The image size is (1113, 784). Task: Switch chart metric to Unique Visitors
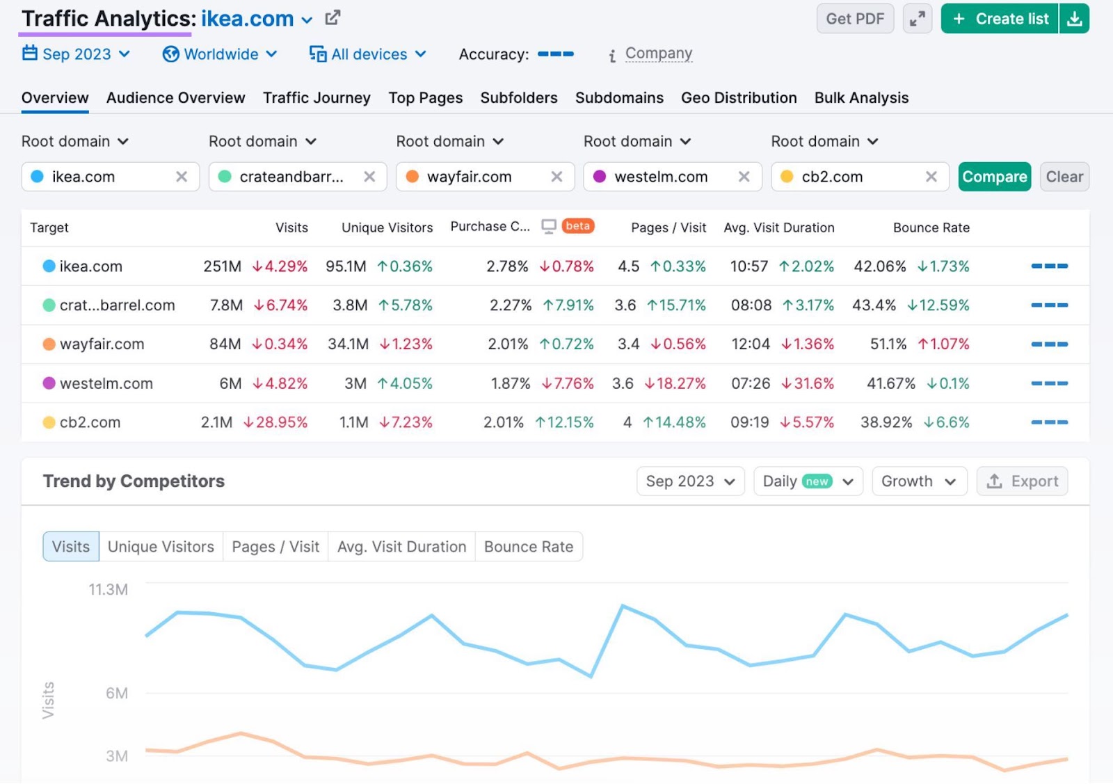click(161, 546)
